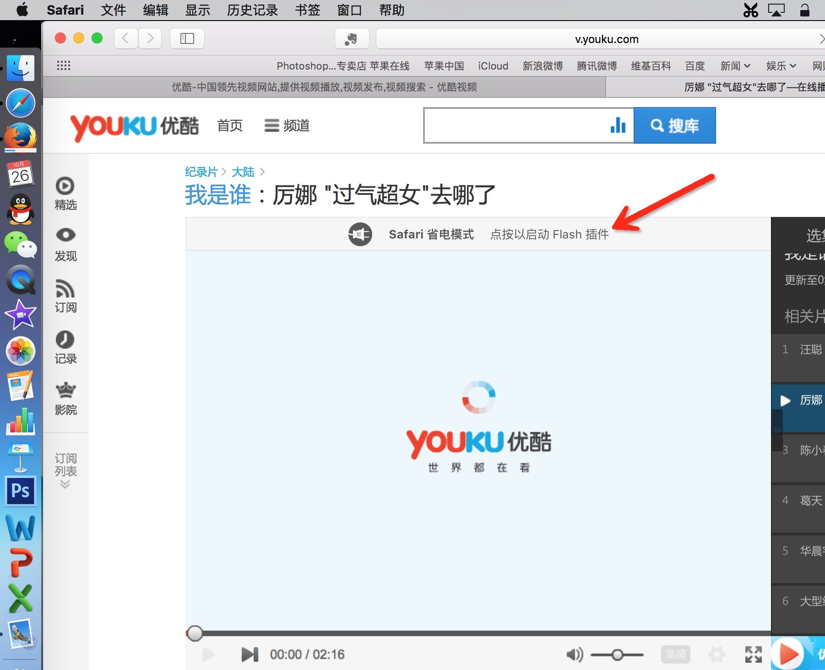Screen dimensions: 825x670
Task: Open the scissors menu bar extra
Action: coord(750,10)
